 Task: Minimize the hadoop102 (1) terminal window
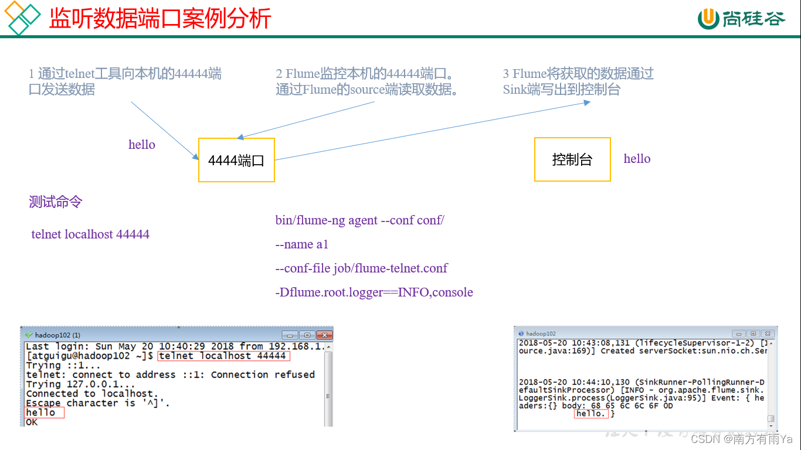click(290, 335)
